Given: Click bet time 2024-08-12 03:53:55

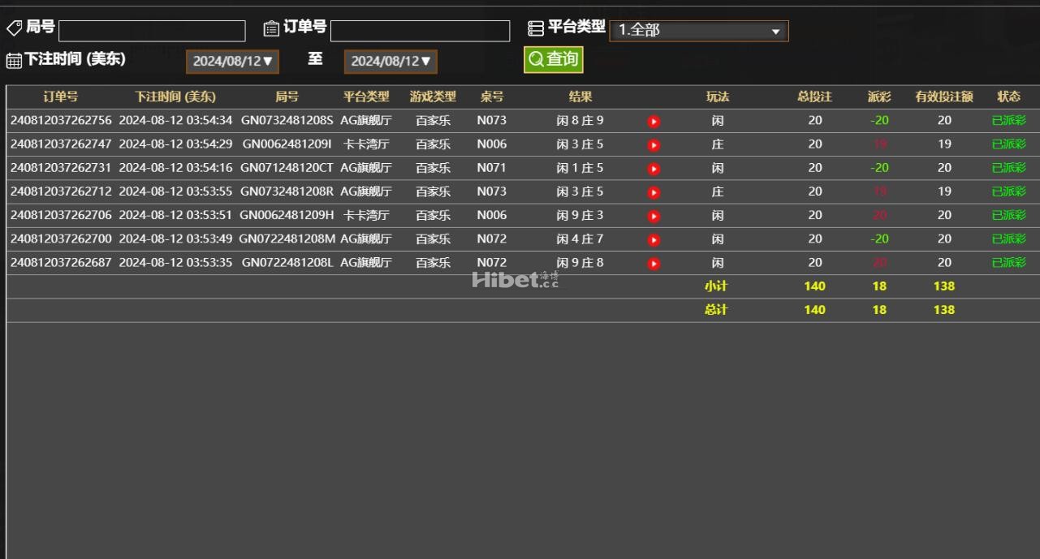Looking at the screenshot, I should pyautogui.click(x=175, y=191).
